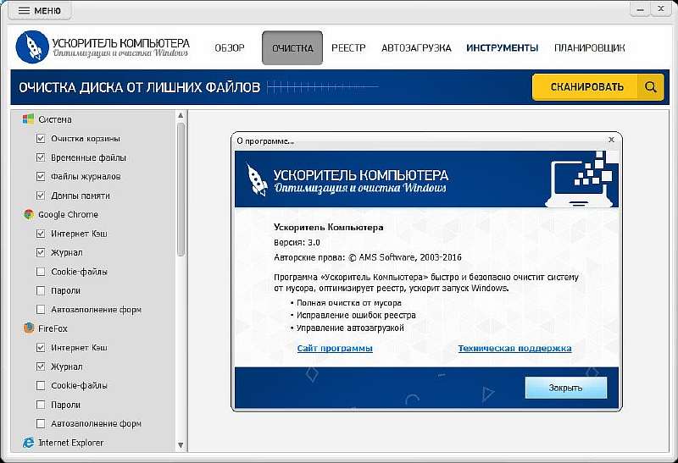Click the Google Chrome icon in list
Image resolution: width=678 pixels, height=463 pixels.
click(28, 214)
